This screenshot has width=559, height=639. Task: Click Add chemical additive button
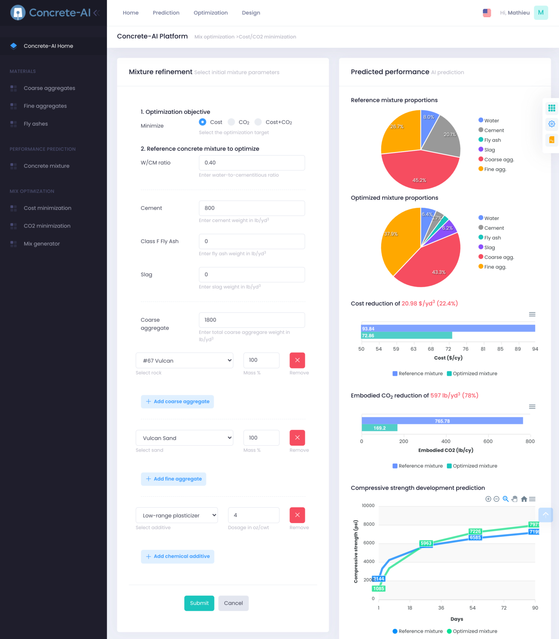pos(177,556)
